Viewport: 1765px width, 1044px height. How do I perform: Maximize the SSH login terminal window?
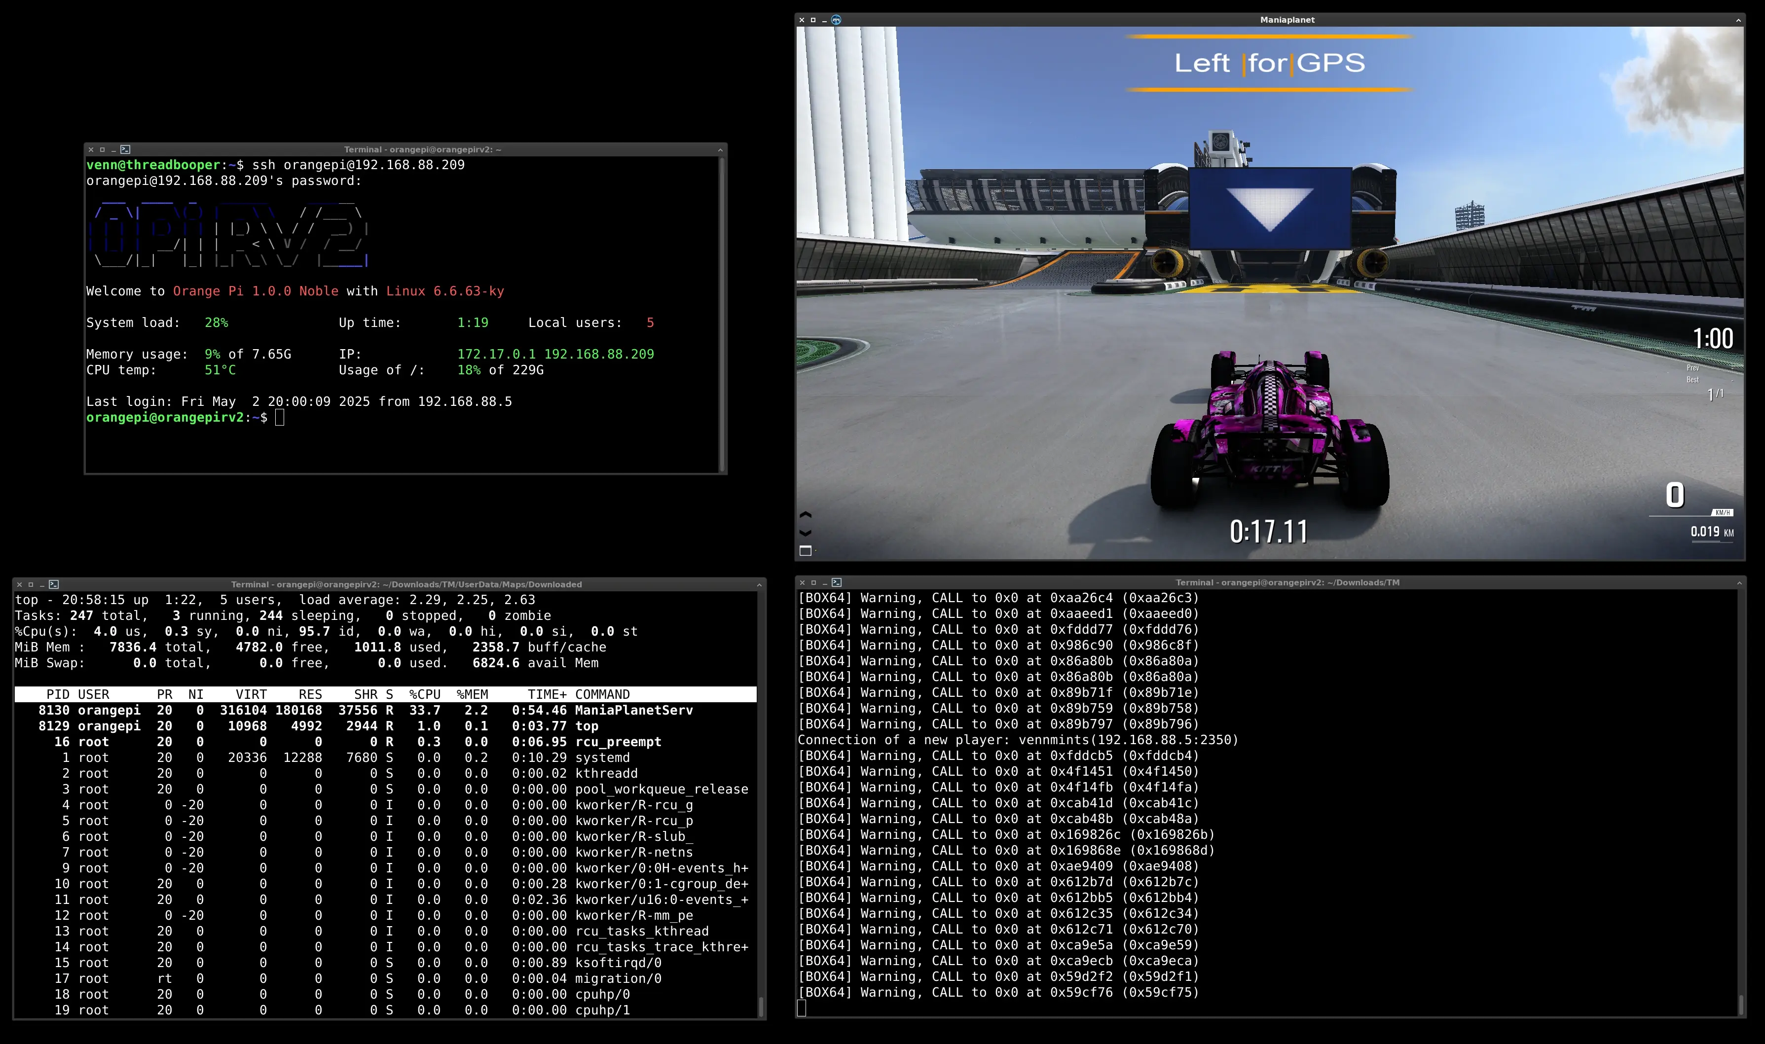click(102, 149)
